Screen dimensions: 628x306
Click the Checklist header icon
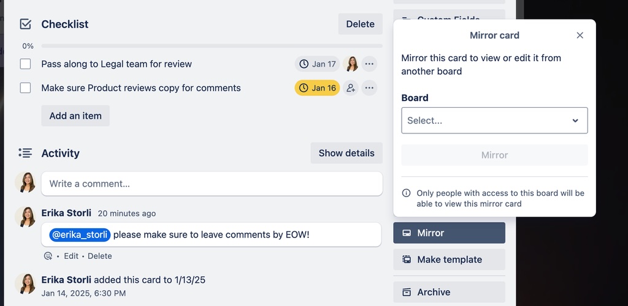coord(26,24)
